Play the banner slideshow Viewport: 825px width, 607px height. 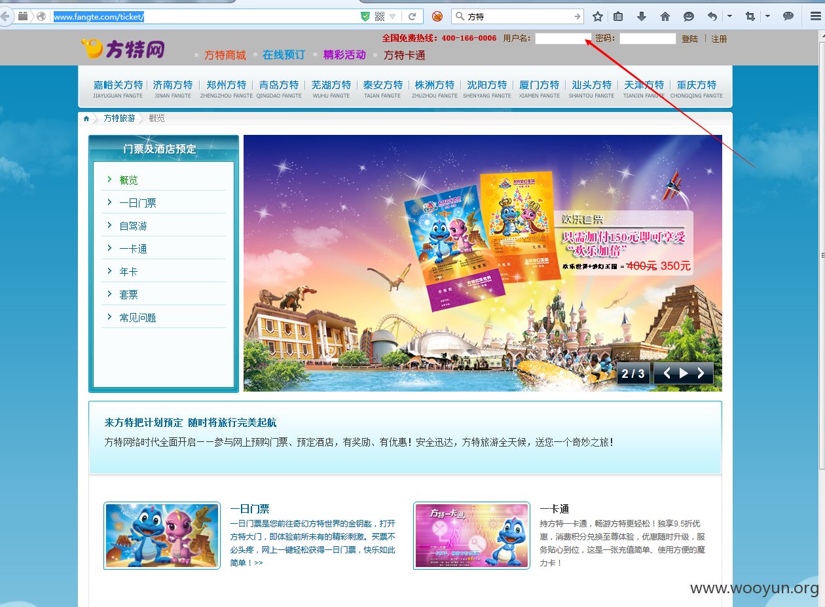(684, 373)
